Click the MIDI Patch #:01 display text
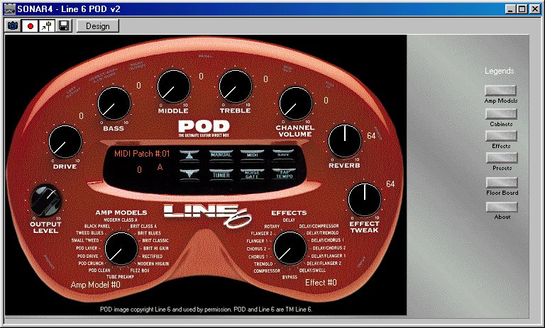This screenshot has width=545, height=328. (142, 154)
